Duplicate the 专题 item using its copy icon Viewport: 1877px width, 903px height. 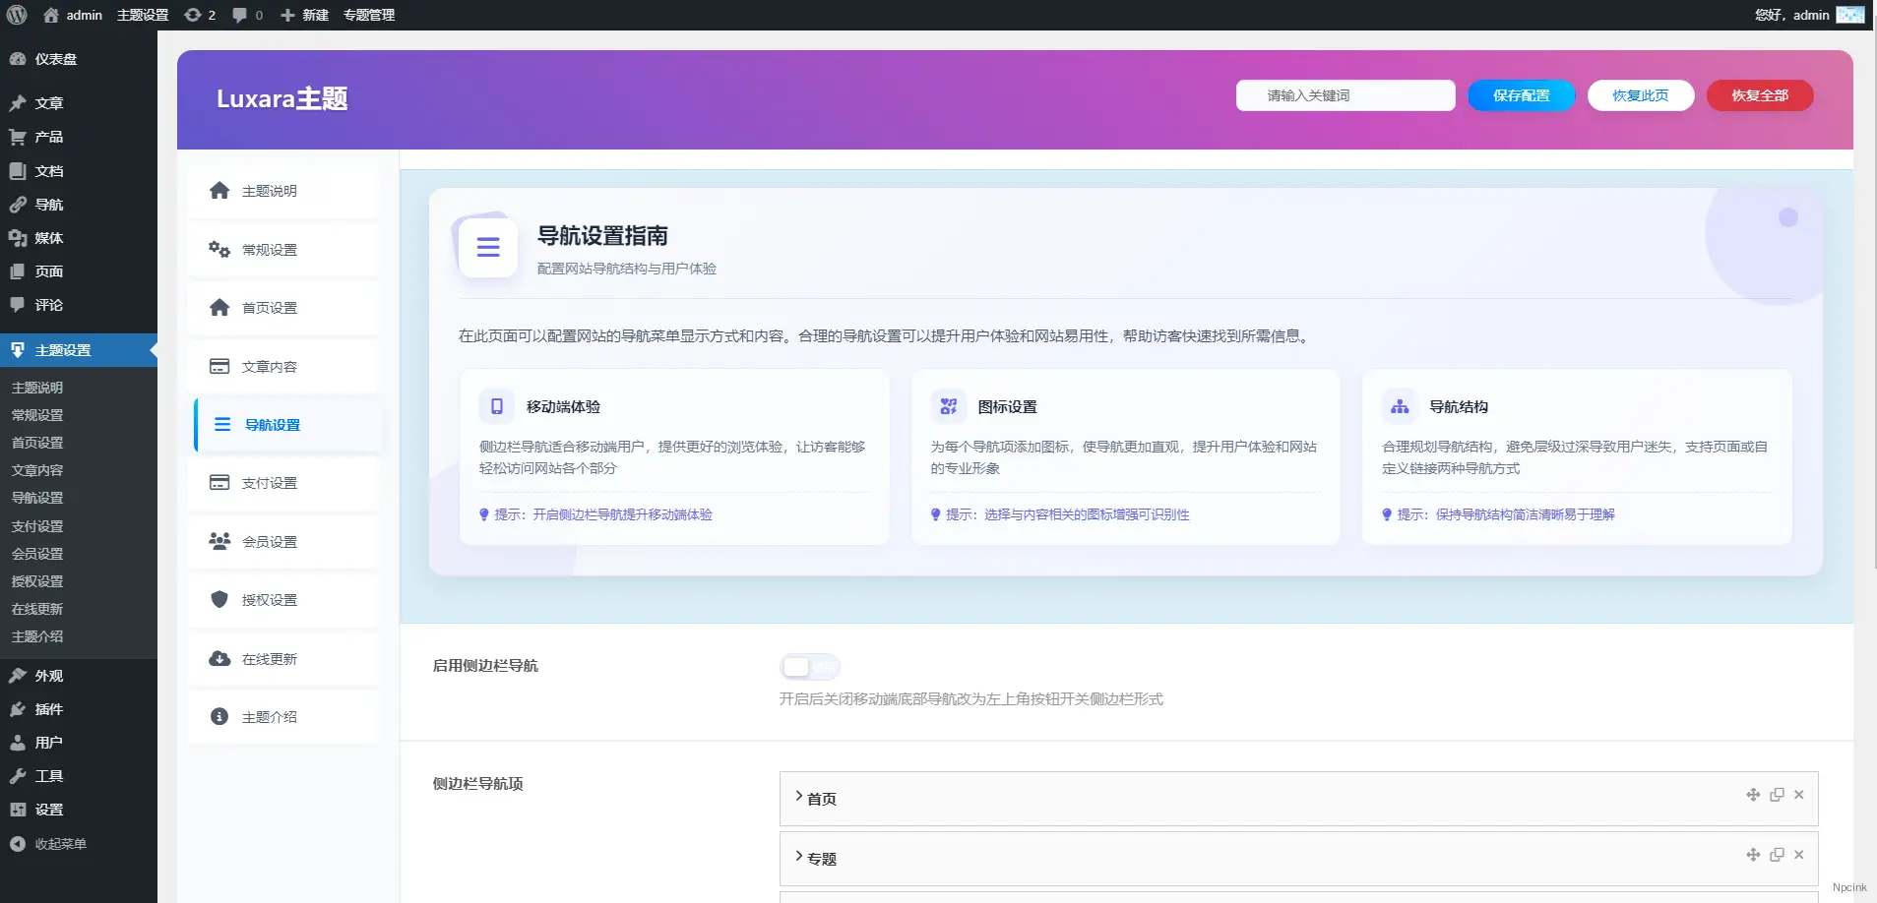click(x=1778, y=855)
